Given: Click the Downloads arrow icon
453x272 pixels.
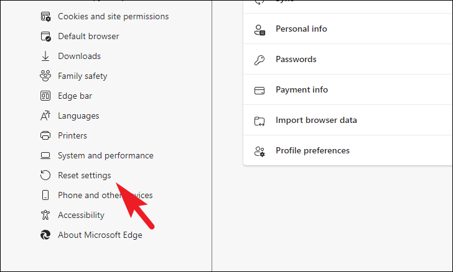Looking at the screenshot, I should pyautogui.click(x=45, y=56).
